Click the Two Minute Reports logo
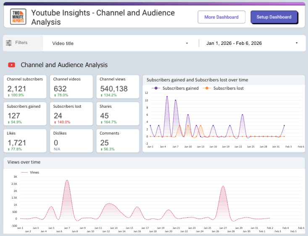 point(18,17)
